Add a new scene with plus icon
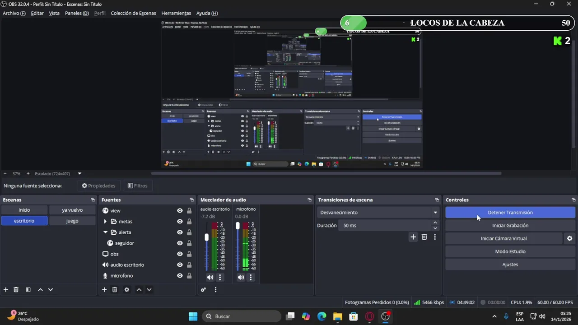The width and height of the screenshot is (578, 325). pyautogui.click(x=6, y=290)
